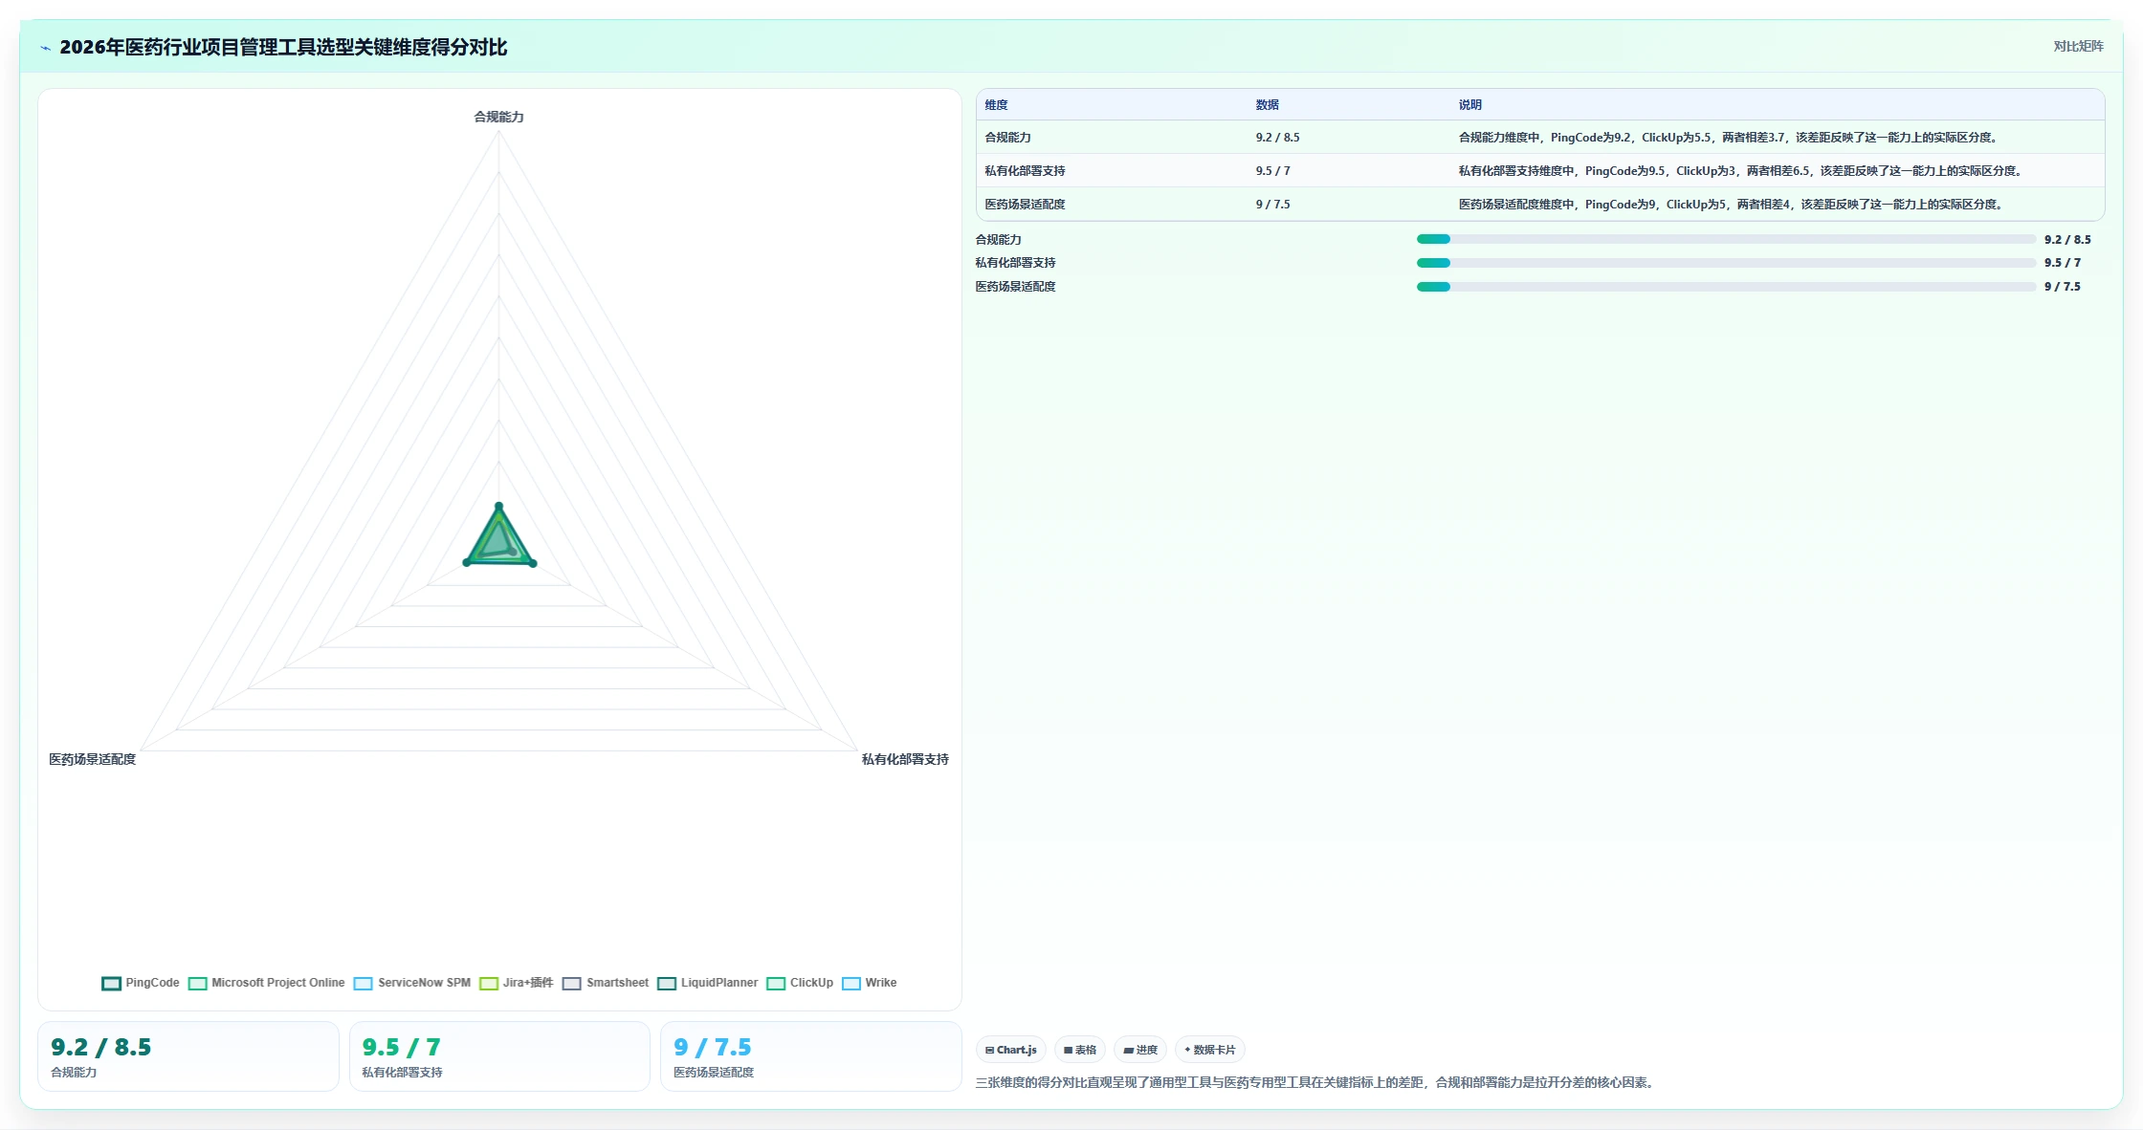Open the 9.5 / 7 私有化部署支持 data card
2143x1130 pixels.
499,1056
